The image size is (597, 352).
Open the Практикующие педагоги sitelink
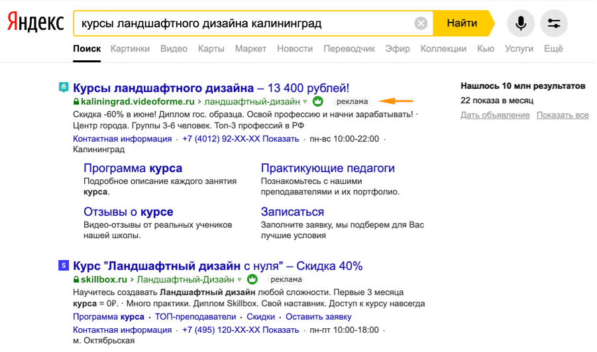point(327,168)
